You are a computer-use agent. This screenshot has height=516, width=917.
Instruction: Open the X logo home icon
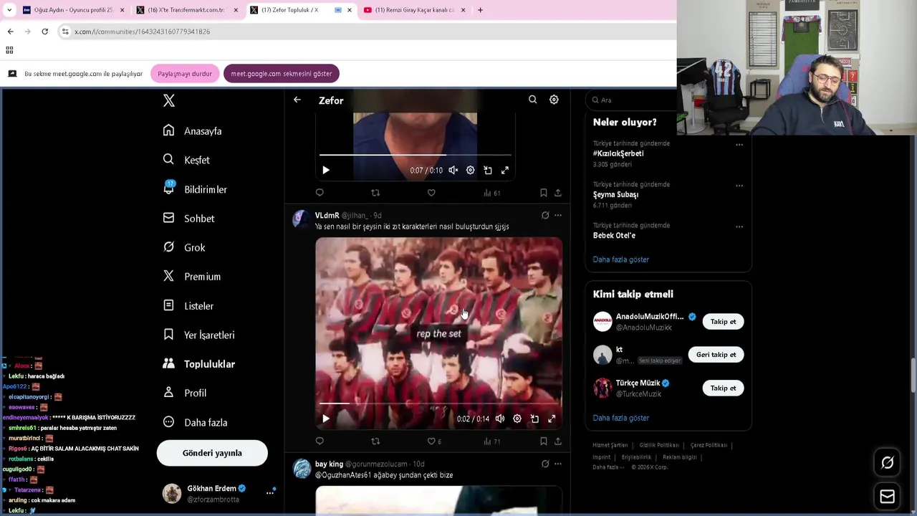(169, 100)
